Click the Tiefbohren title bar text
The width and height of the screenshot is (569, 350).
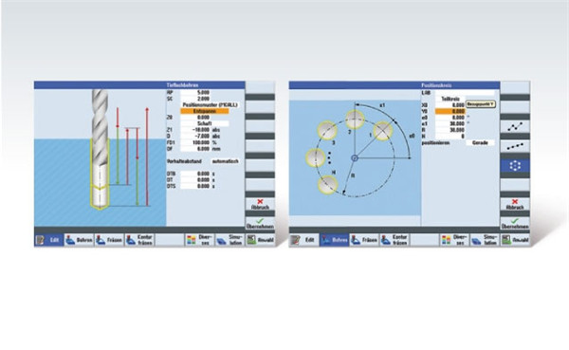point(182,85)
